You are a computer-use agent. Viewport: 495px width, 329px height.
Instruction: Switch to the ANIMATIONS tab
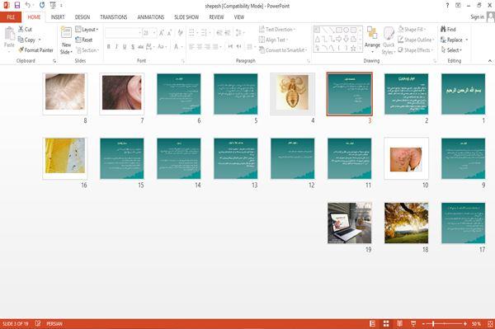click(x=151, y=17)
